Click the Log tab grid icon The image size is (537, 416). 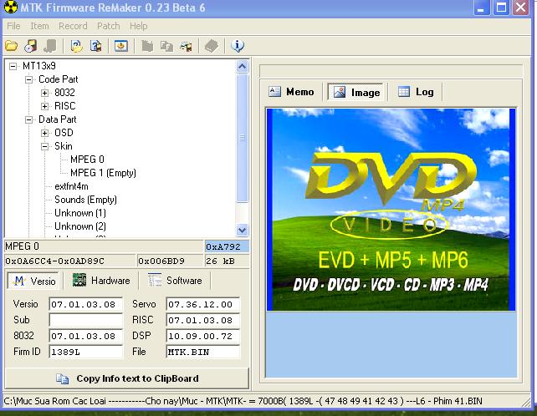coord(404,91)
